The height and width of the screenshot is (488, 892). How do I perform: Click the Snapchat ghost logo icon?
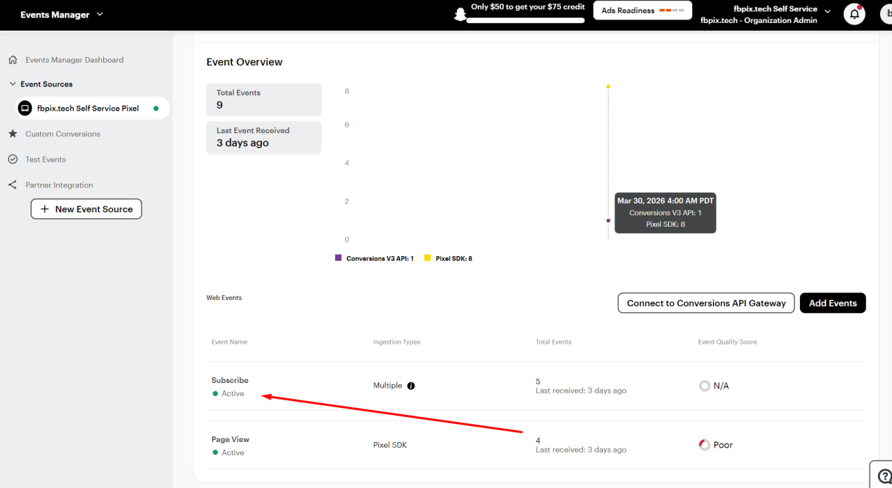459,14
